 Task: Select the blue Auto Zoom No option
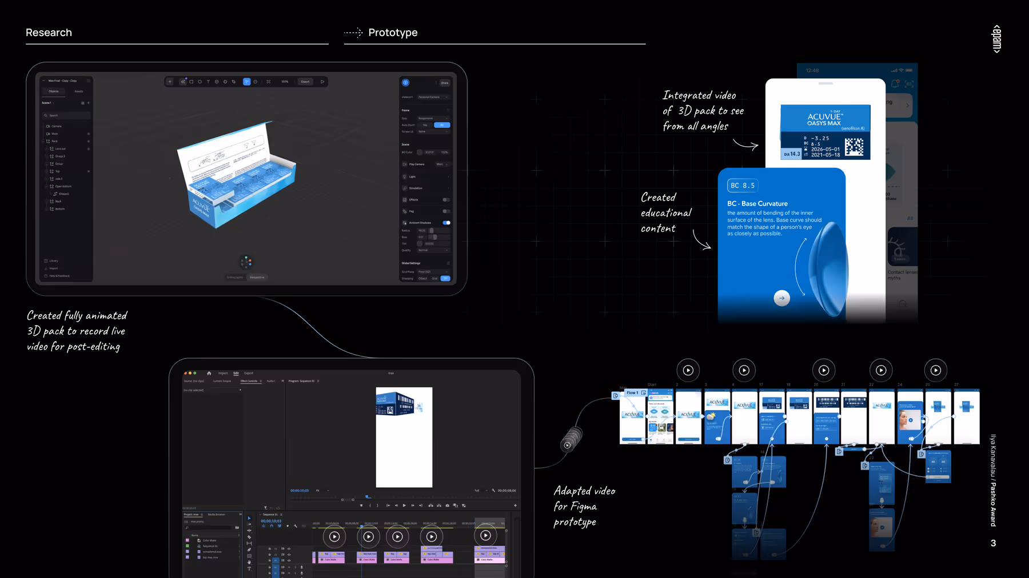point(442,125)
